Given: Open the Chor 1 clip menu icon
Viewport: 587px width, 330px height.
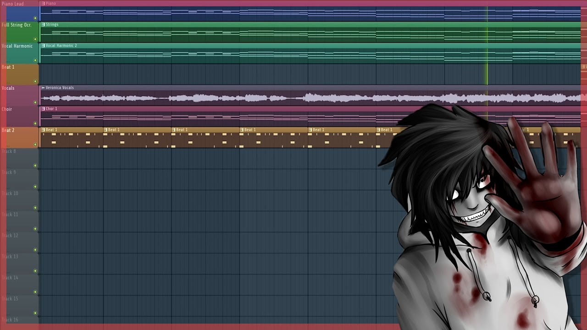Looking at the screenshot, I should coord(43,109).
